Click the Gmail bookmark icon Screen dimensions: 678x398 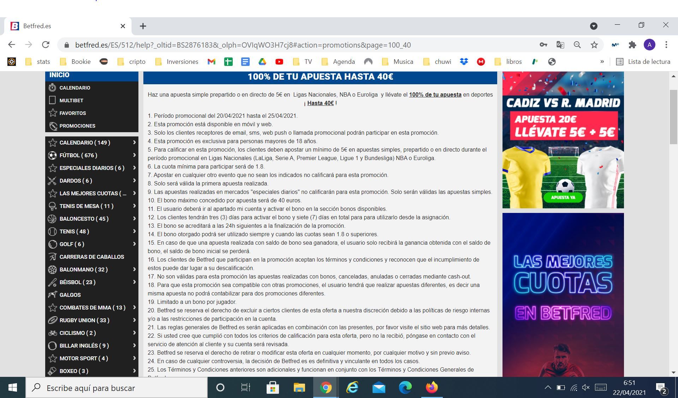[x=211, y=62]
